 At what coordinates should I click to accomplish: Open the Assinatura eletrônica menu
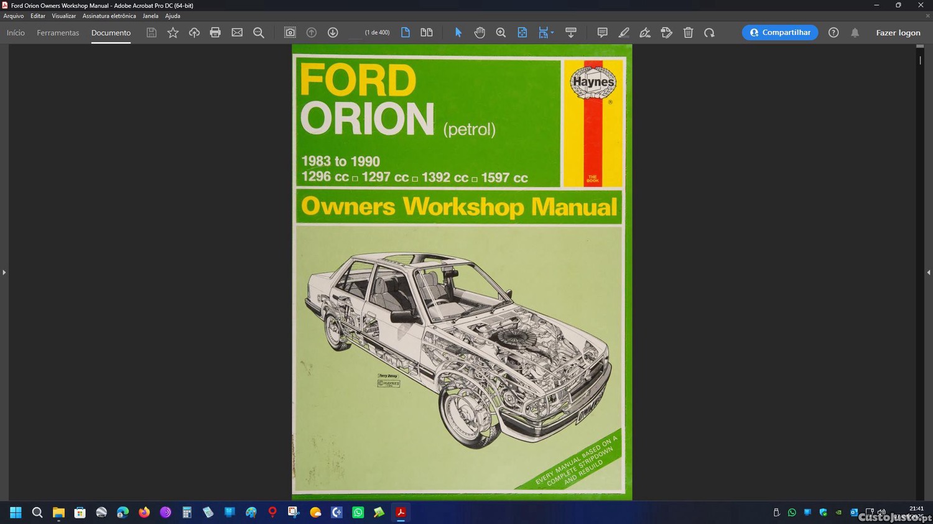(109, 16)
